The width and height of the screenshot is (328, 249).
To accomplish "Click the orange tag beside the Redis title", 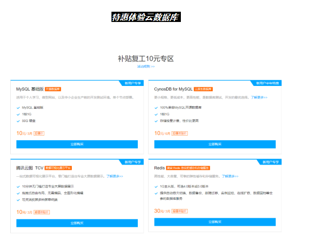I will tap(188, 168).
